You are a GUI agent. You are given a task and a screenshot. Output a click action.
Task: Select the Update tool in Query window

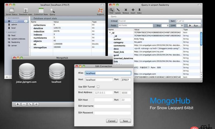[x=118, y=11]
